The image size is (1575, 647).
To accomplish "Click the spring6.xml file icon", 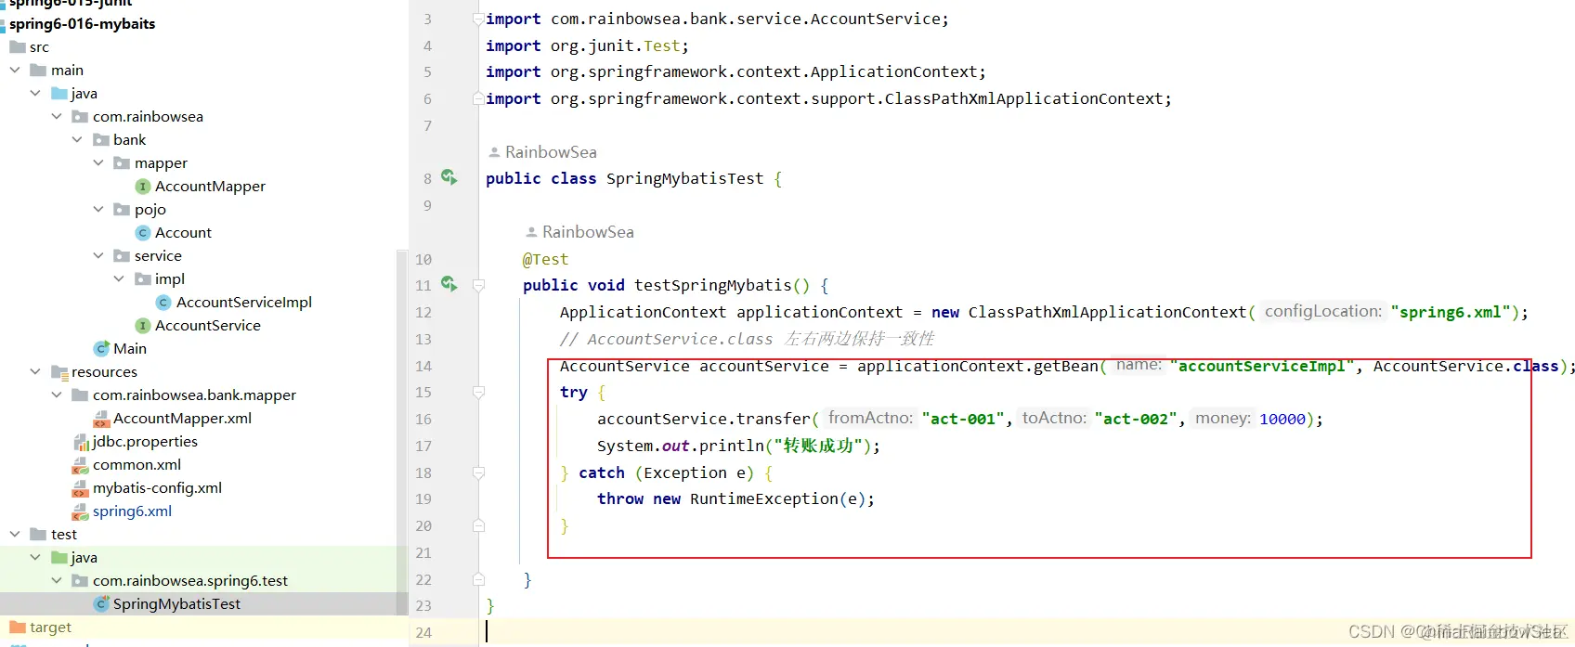I will pos(82,511).
